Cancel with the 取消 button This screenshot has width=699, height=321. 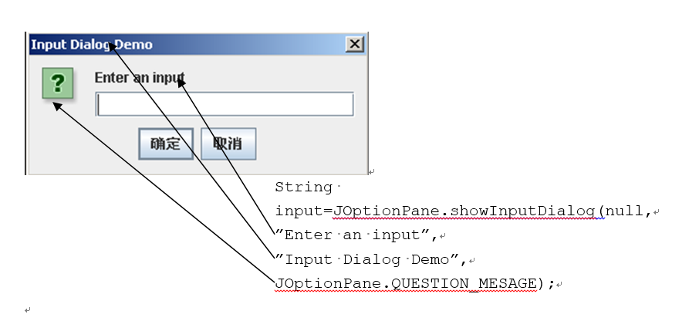(x=228, y=144)
